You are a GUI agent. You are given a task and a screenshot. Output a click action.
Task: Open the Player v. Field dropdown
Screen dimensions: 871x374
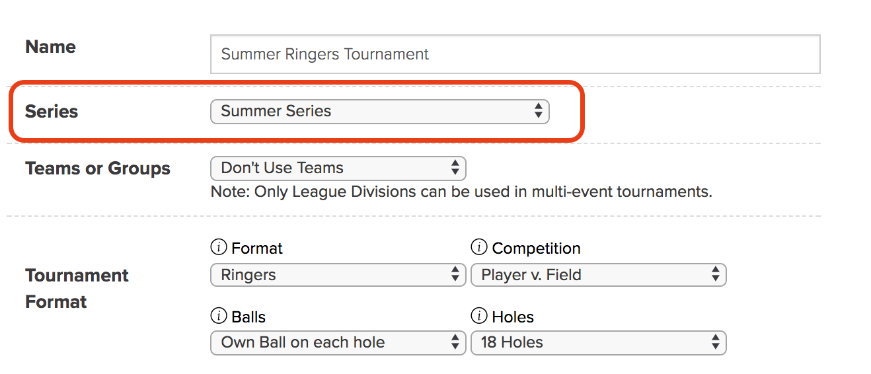[x=599, y=275]
